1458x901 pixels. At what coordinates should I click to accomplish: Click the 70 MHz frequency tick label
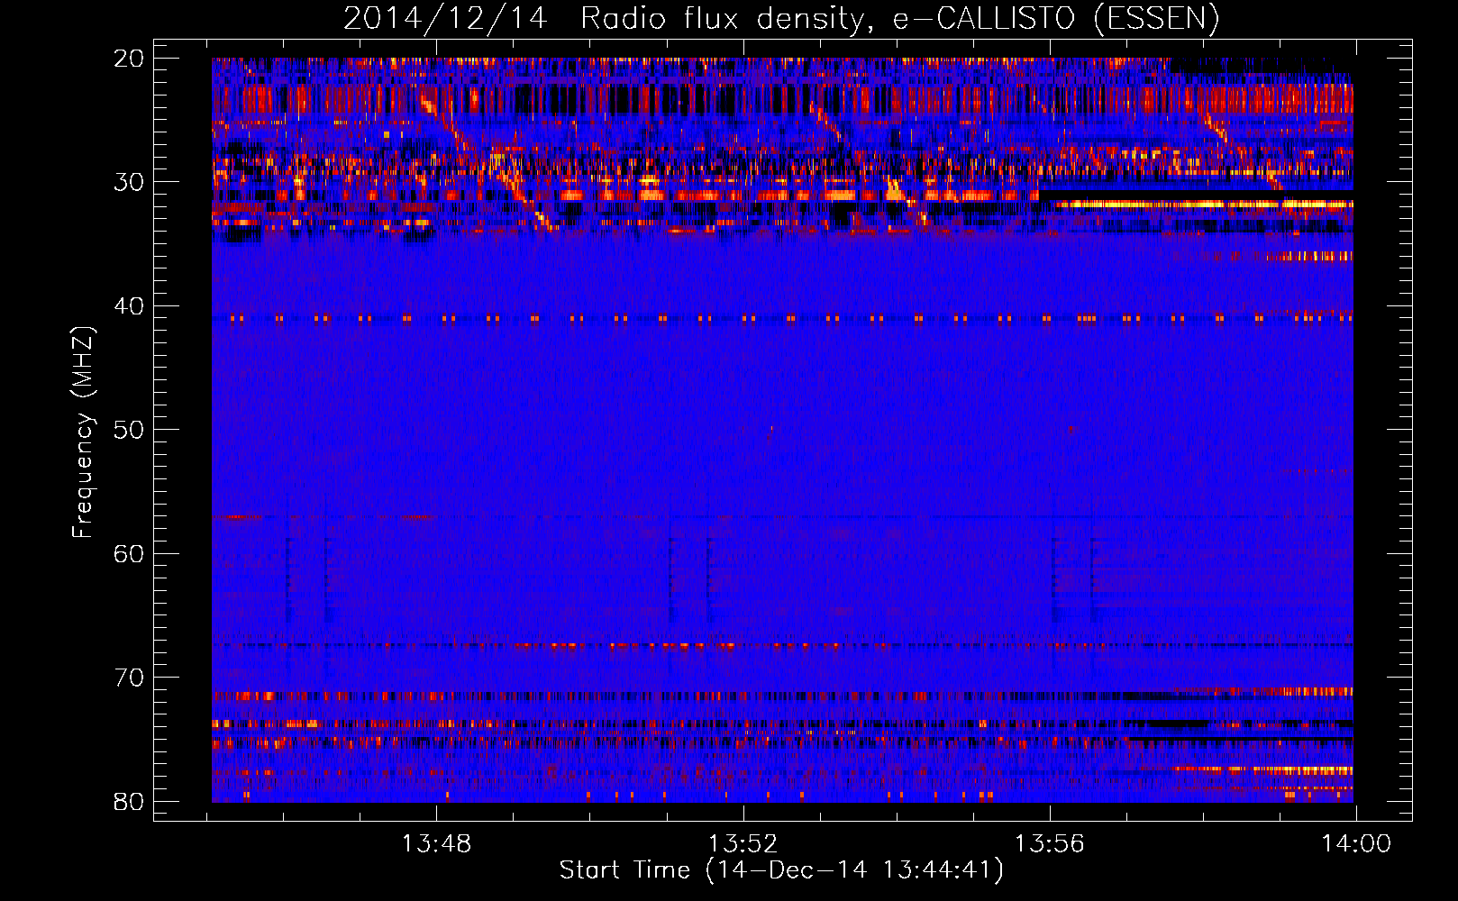[128, 678]
